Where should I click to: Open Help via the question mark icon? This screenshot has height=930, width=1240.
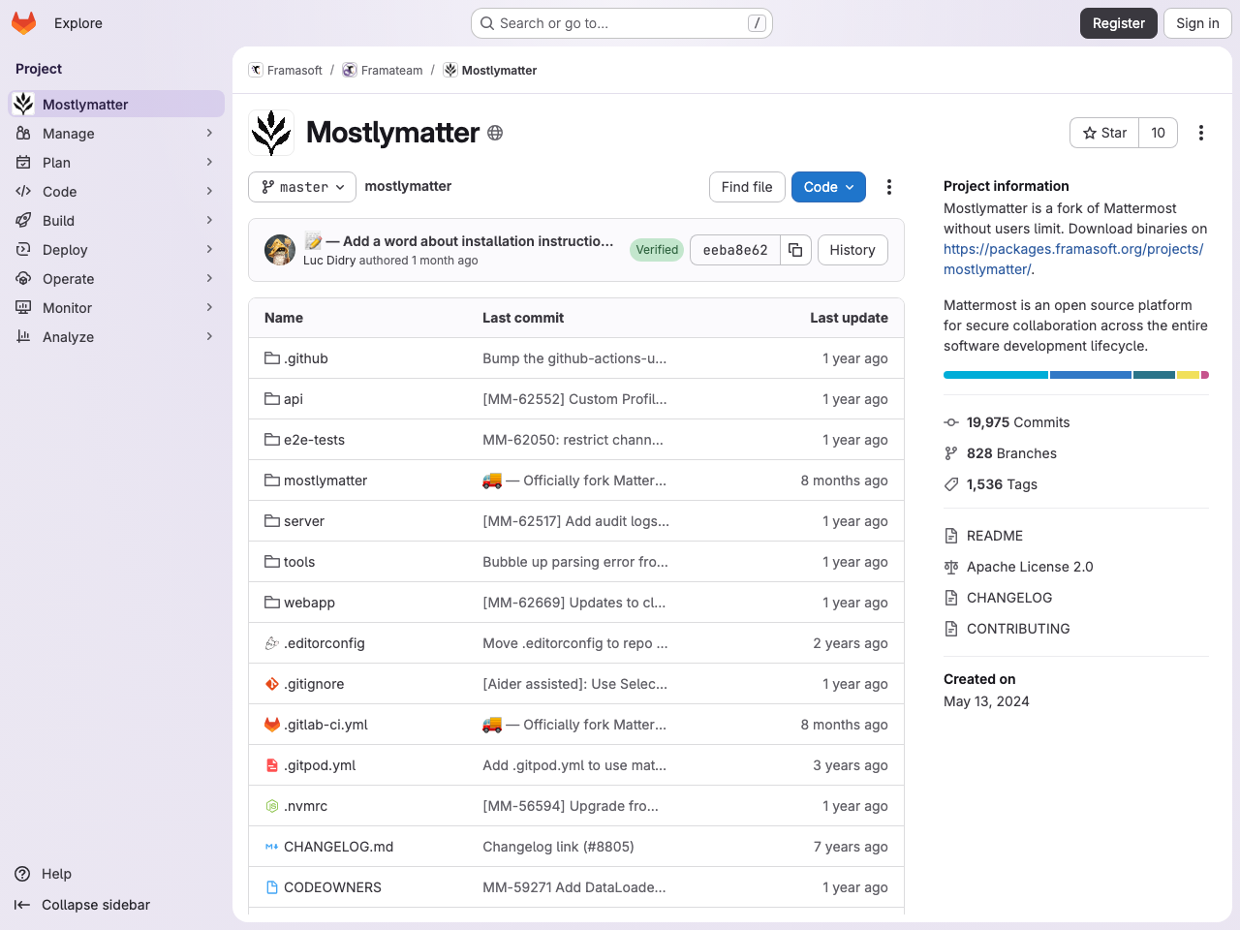(x=20, y=874)
